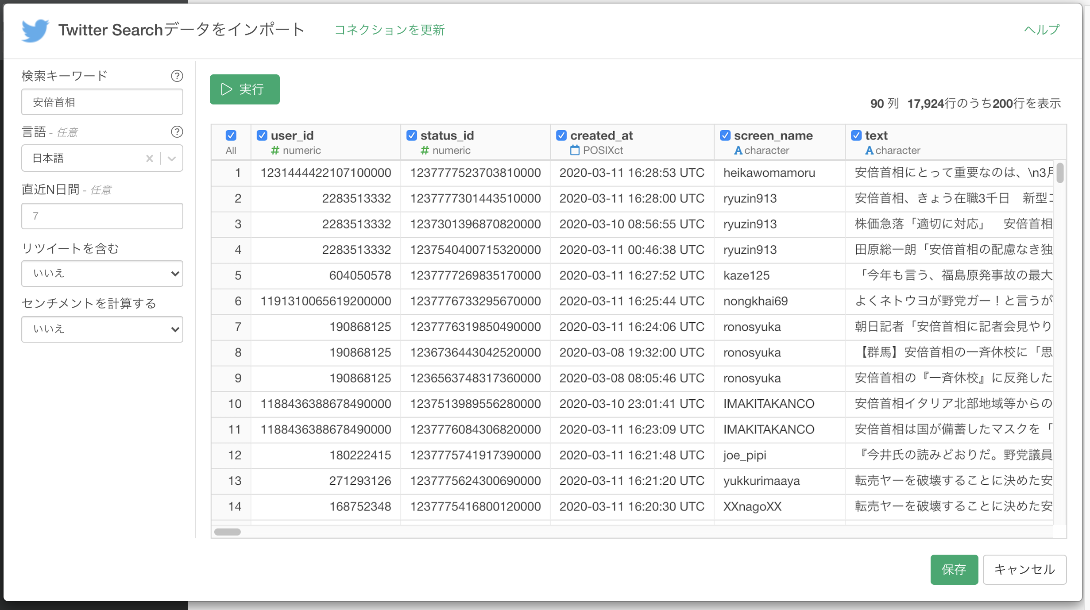
Task: Open the リツイートを含む dropdown
Action: coord(102,274)
